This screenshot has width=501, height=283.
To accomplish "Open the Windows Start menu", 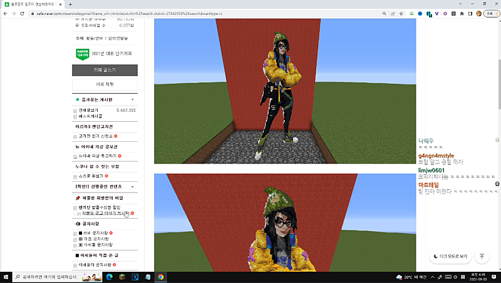I will pos(6,277).
